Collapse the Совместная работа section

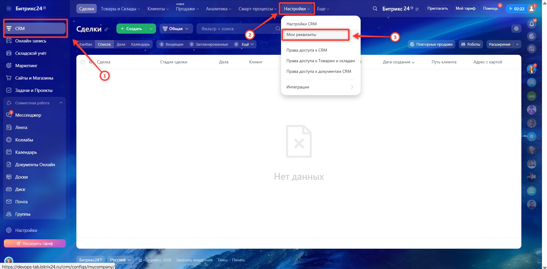pyautogui.click(x=61, y=103)
